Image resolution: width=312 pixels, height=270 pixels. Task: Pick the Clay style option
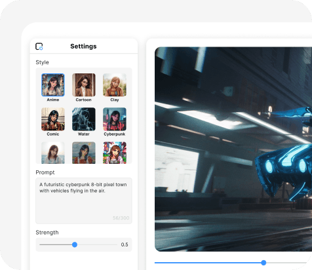pyautogui.click(x=115, y=85)
